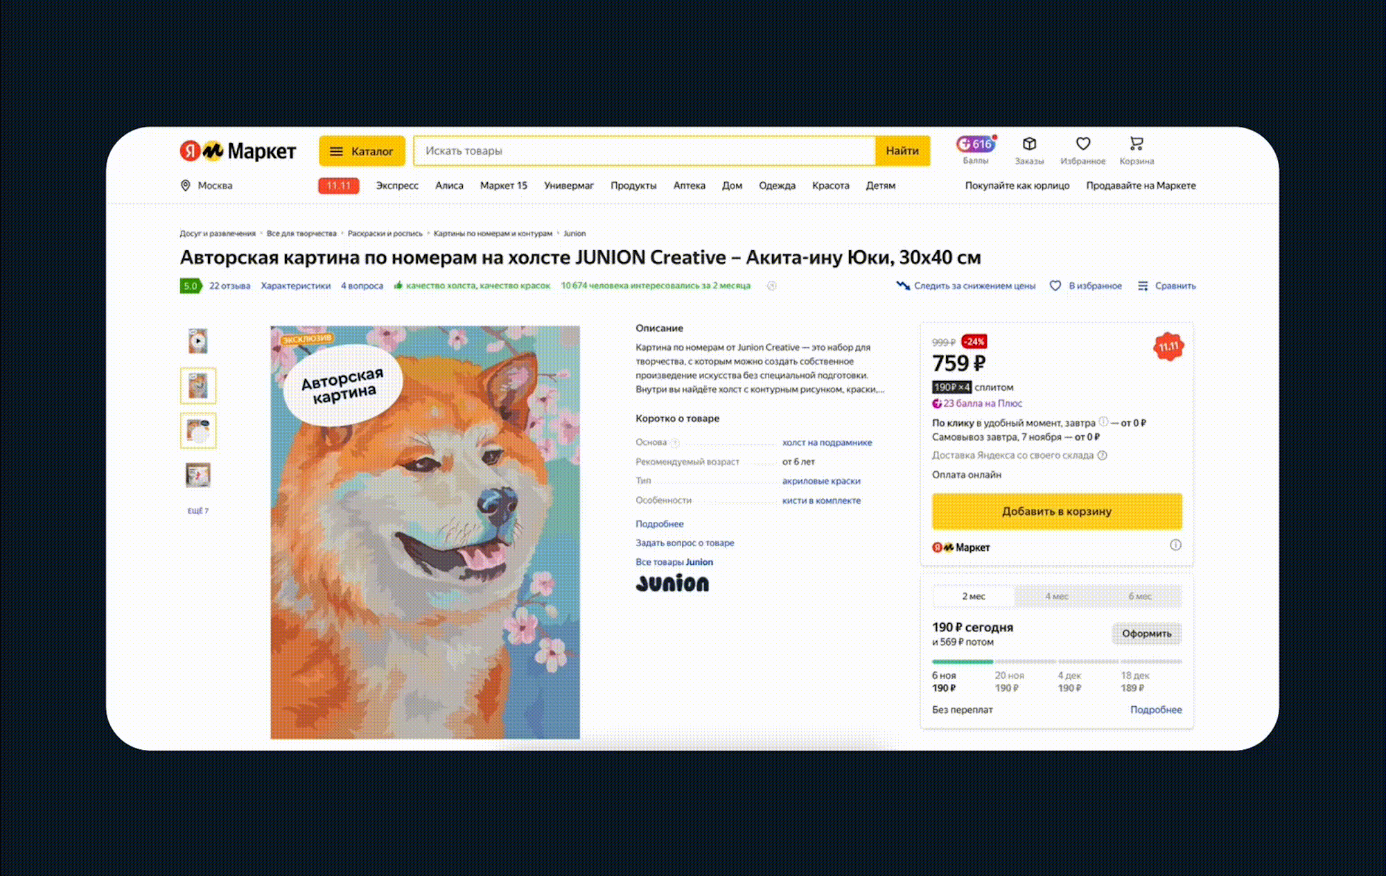This screenshot has height=876, width=1386.
Task: Open the Избранное heart icon in header
Action: [1082, 144]
